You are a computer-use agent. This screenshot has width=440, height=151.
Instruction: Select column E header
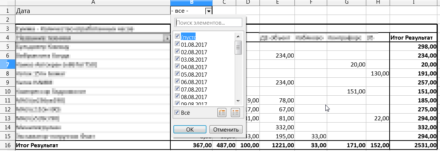[277, 3]
